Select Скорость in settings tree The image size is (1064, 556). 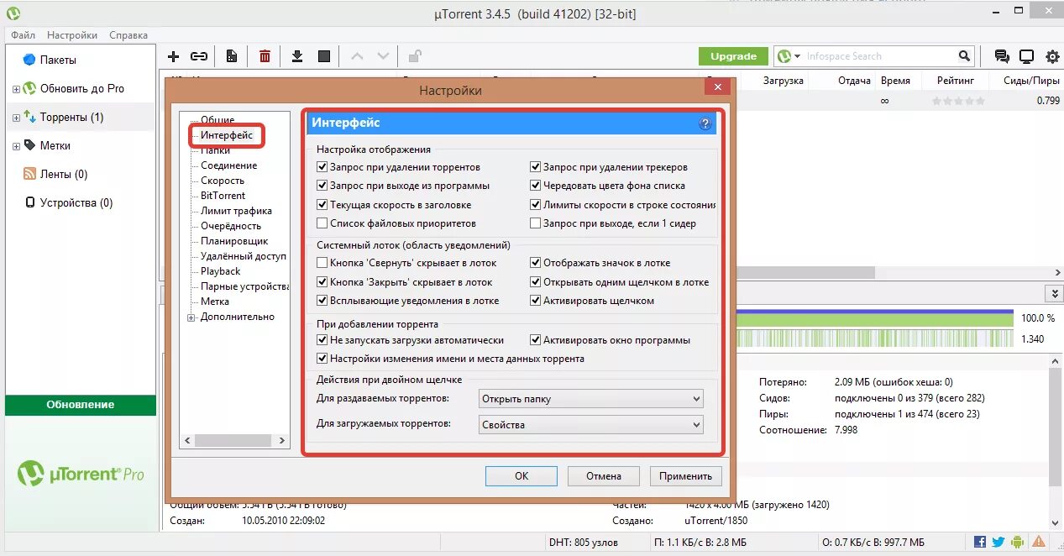[x=223, y=181]
